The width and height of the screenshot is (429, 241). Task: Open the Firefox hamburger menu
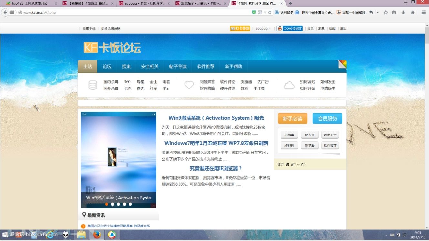click(x=424, y=13)
